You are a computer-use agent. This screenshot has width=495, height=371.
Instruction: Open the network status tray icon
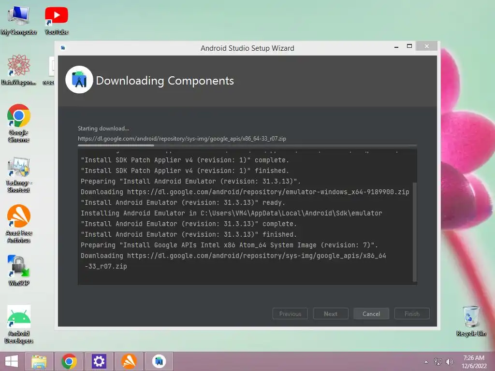pyautogui.click(x=438, y=361)
